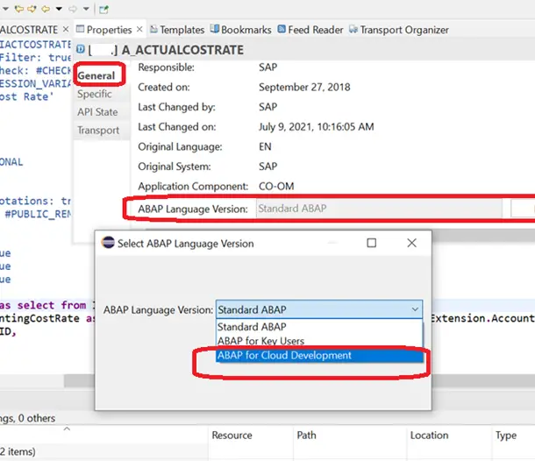This screenshot has width=535, height=461.
Task: Click the 'A_ACTUALCOSTRATE' properties title text
Action: click(x=182, y=50)
